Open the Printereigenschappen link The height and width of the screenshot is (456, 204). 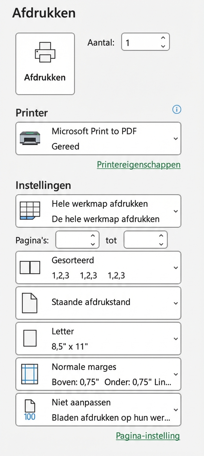(x=138, y=164)
